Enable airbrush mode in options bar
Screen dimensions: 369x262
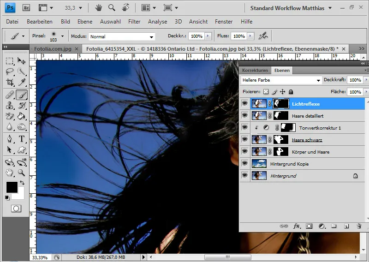pos(263,36)
